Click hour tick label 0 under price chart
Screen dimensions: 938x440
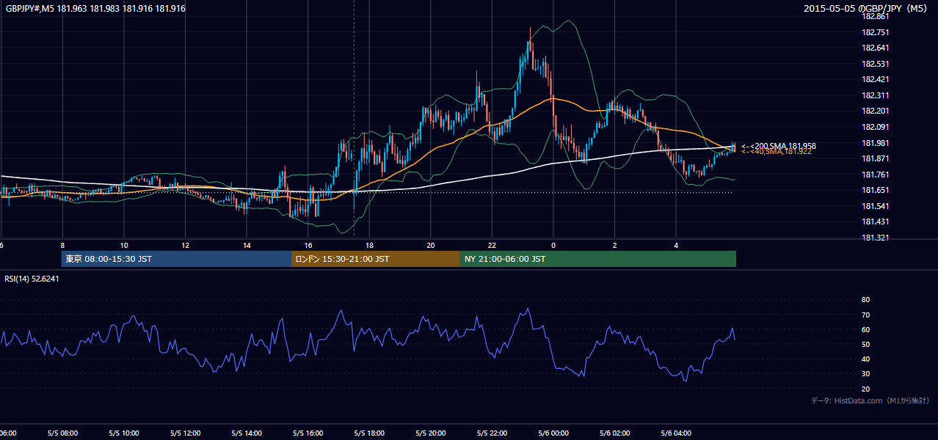click(553, 246)
